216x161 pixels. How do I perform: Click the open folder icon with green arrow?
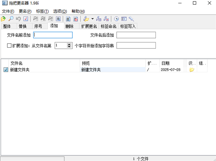(x=4, y=19)
